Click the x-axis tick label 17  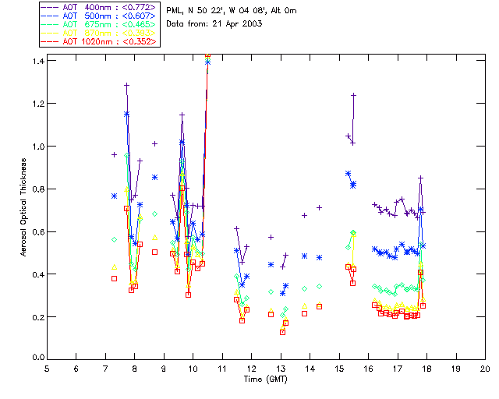398,369
